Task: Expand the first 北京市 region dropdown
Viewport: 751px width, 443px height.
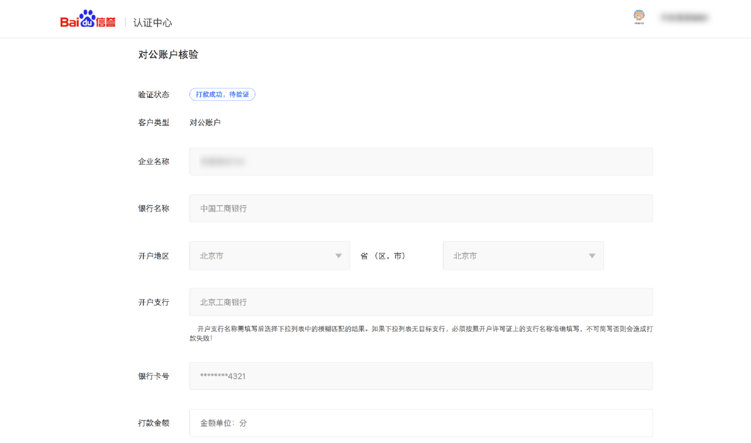Action: click(269, 256)
